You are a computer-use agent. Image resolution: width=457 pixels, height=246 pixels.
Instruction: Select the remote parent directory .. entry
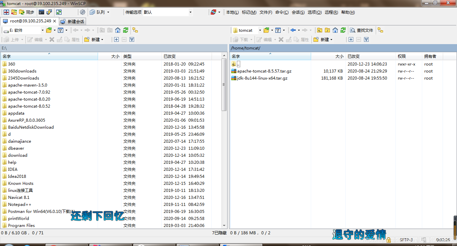[236, 64]
